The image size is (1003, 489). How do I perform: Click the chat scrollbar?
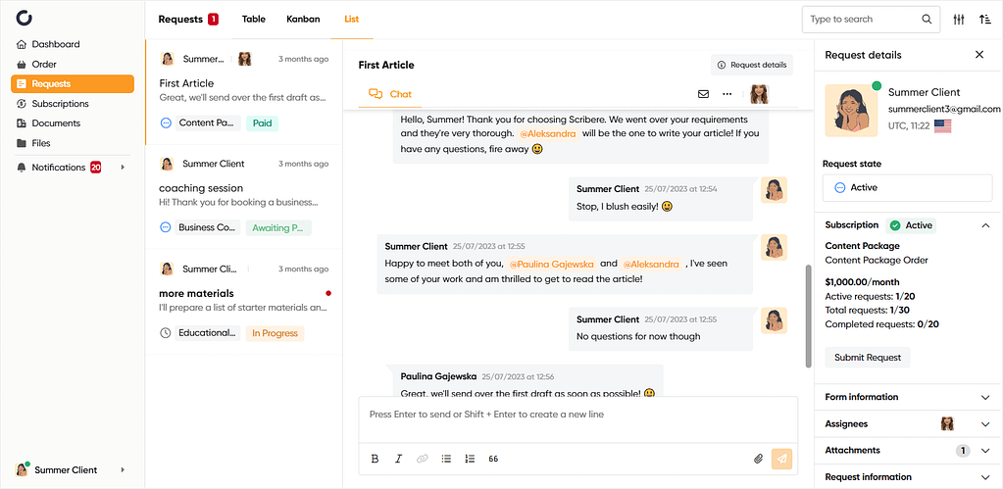coord(809,316)
